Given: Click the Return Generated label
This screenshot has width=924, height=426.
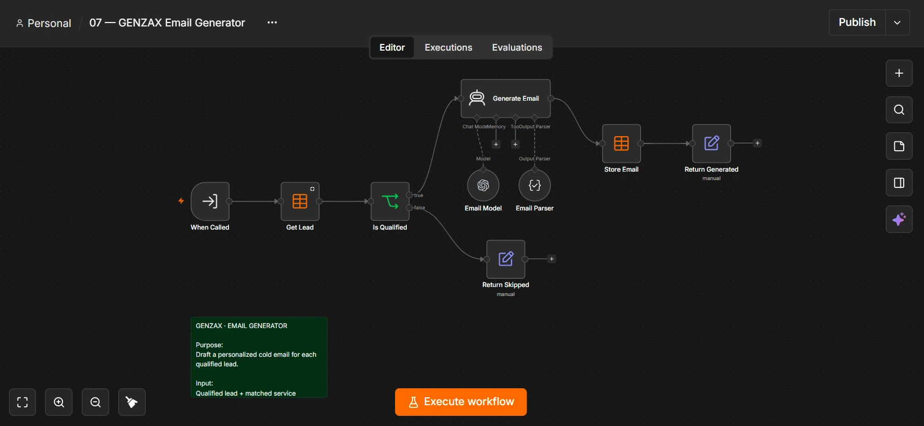Looking at the screenshot, I should pos(711,169).
